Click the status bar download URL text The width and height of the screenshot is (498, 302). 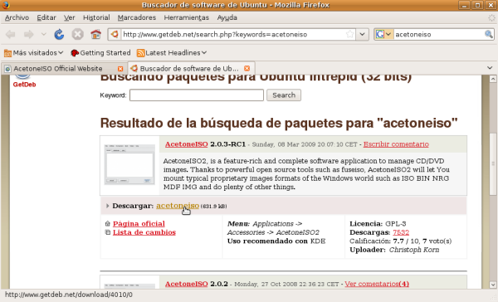pos(69,295)
